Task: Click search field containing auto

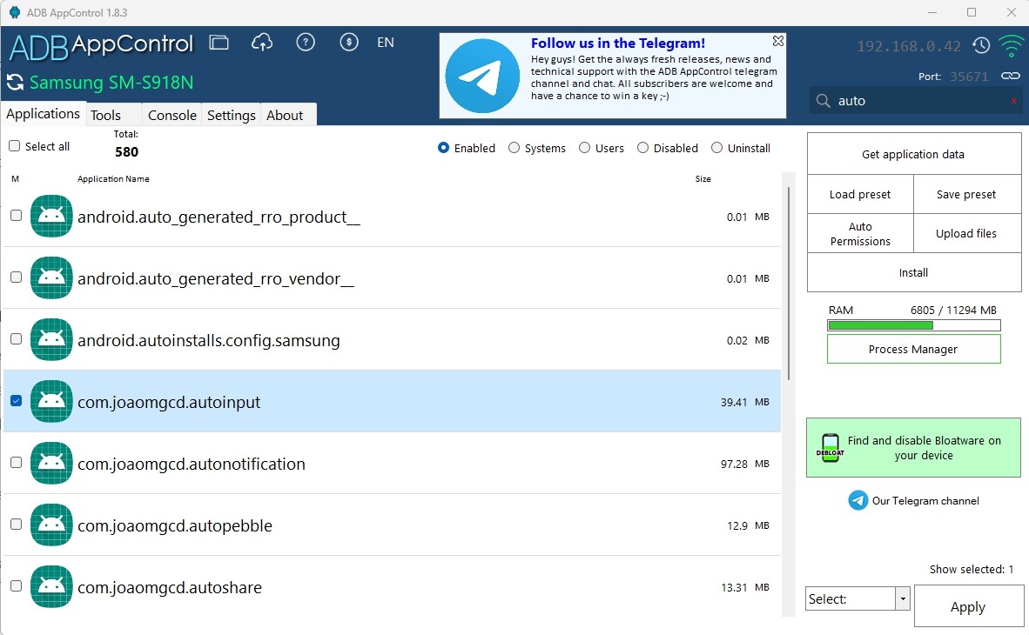Action: (916, 101)
